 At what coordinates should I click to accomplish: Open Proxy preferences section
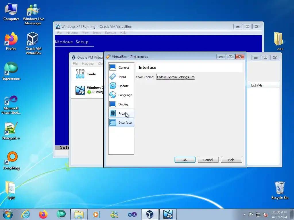[121, 113]
